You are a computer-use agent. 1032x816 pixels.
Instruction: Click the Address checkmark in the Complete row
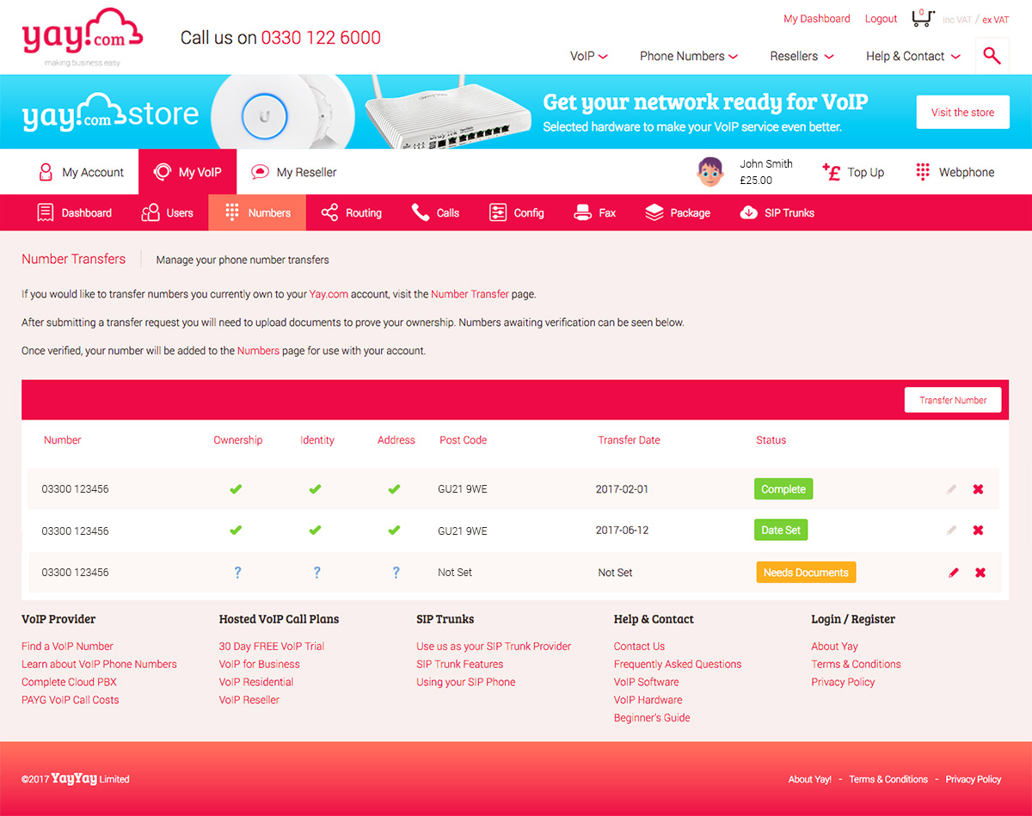pos(394,489)
